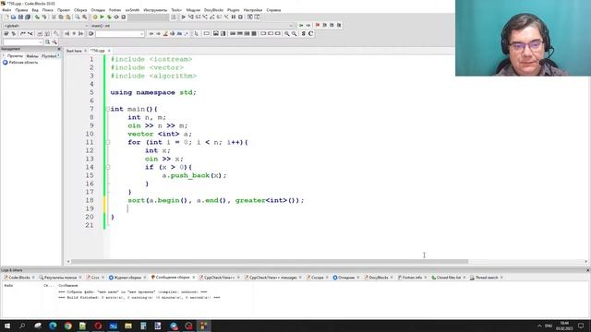Viewport: 591px width, 332px height.
Task: Click the Save all files icon
Action: coord(28,17)
